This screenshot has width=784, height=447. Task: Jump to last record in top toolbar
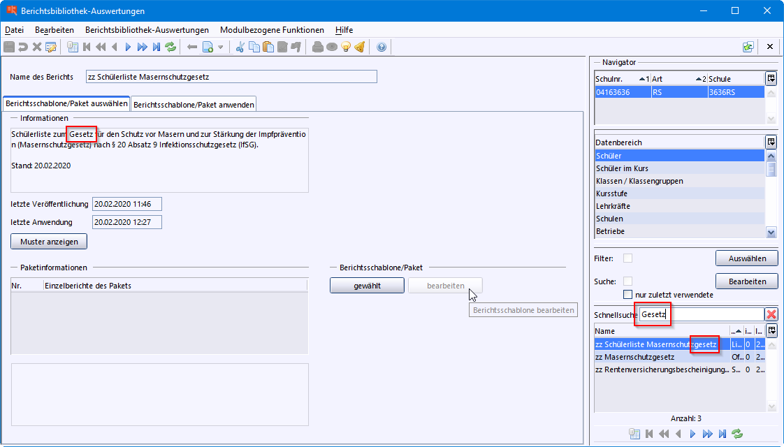156,47
